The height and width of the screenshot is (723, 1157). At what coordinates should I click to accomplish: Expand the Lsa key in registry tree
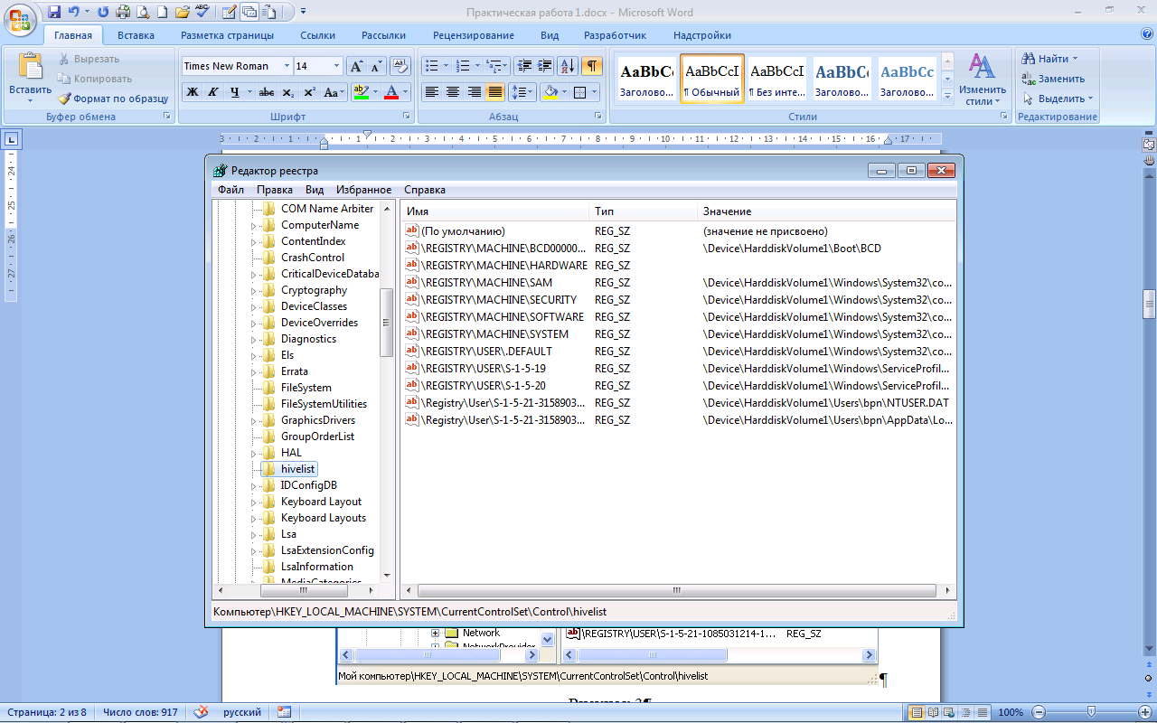(x=253, y=534)
